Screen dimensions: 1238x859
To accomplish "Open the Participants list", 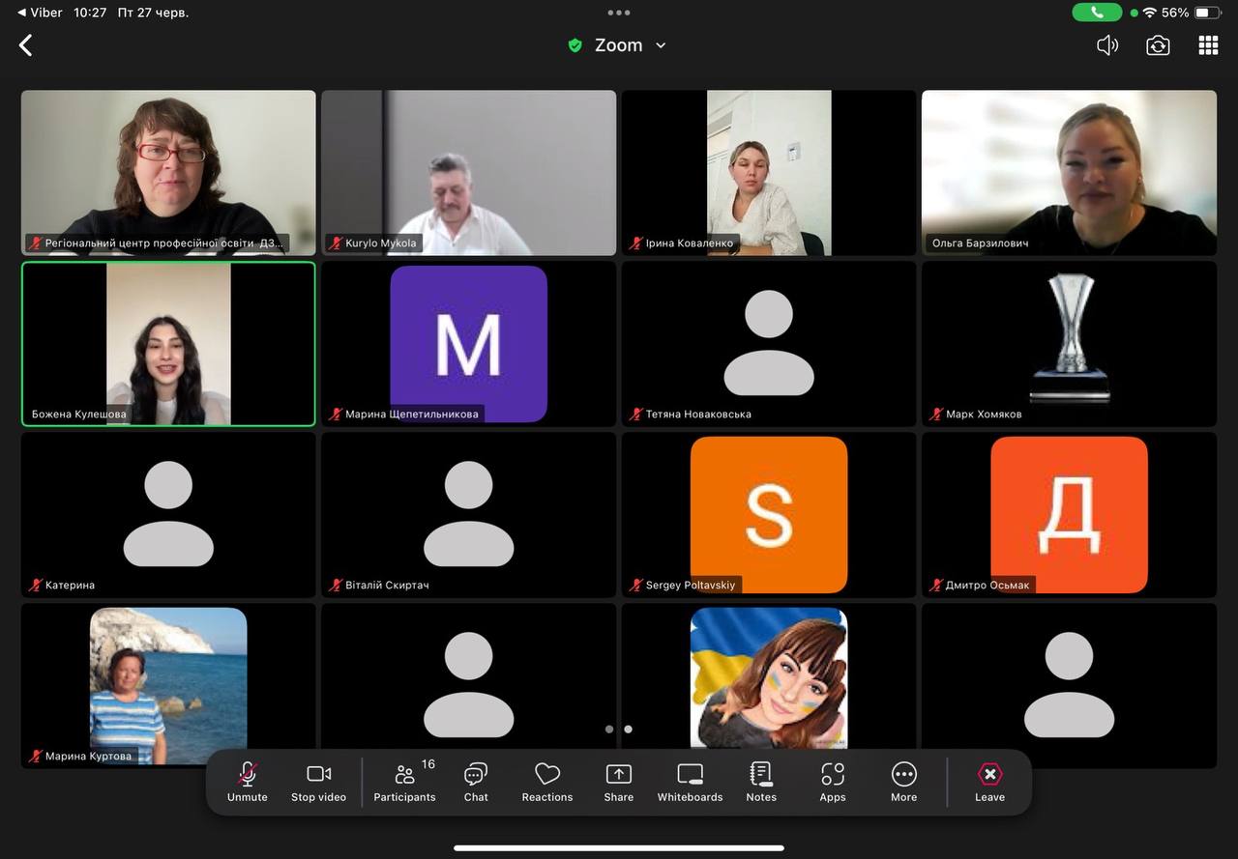I will [404, 782].
